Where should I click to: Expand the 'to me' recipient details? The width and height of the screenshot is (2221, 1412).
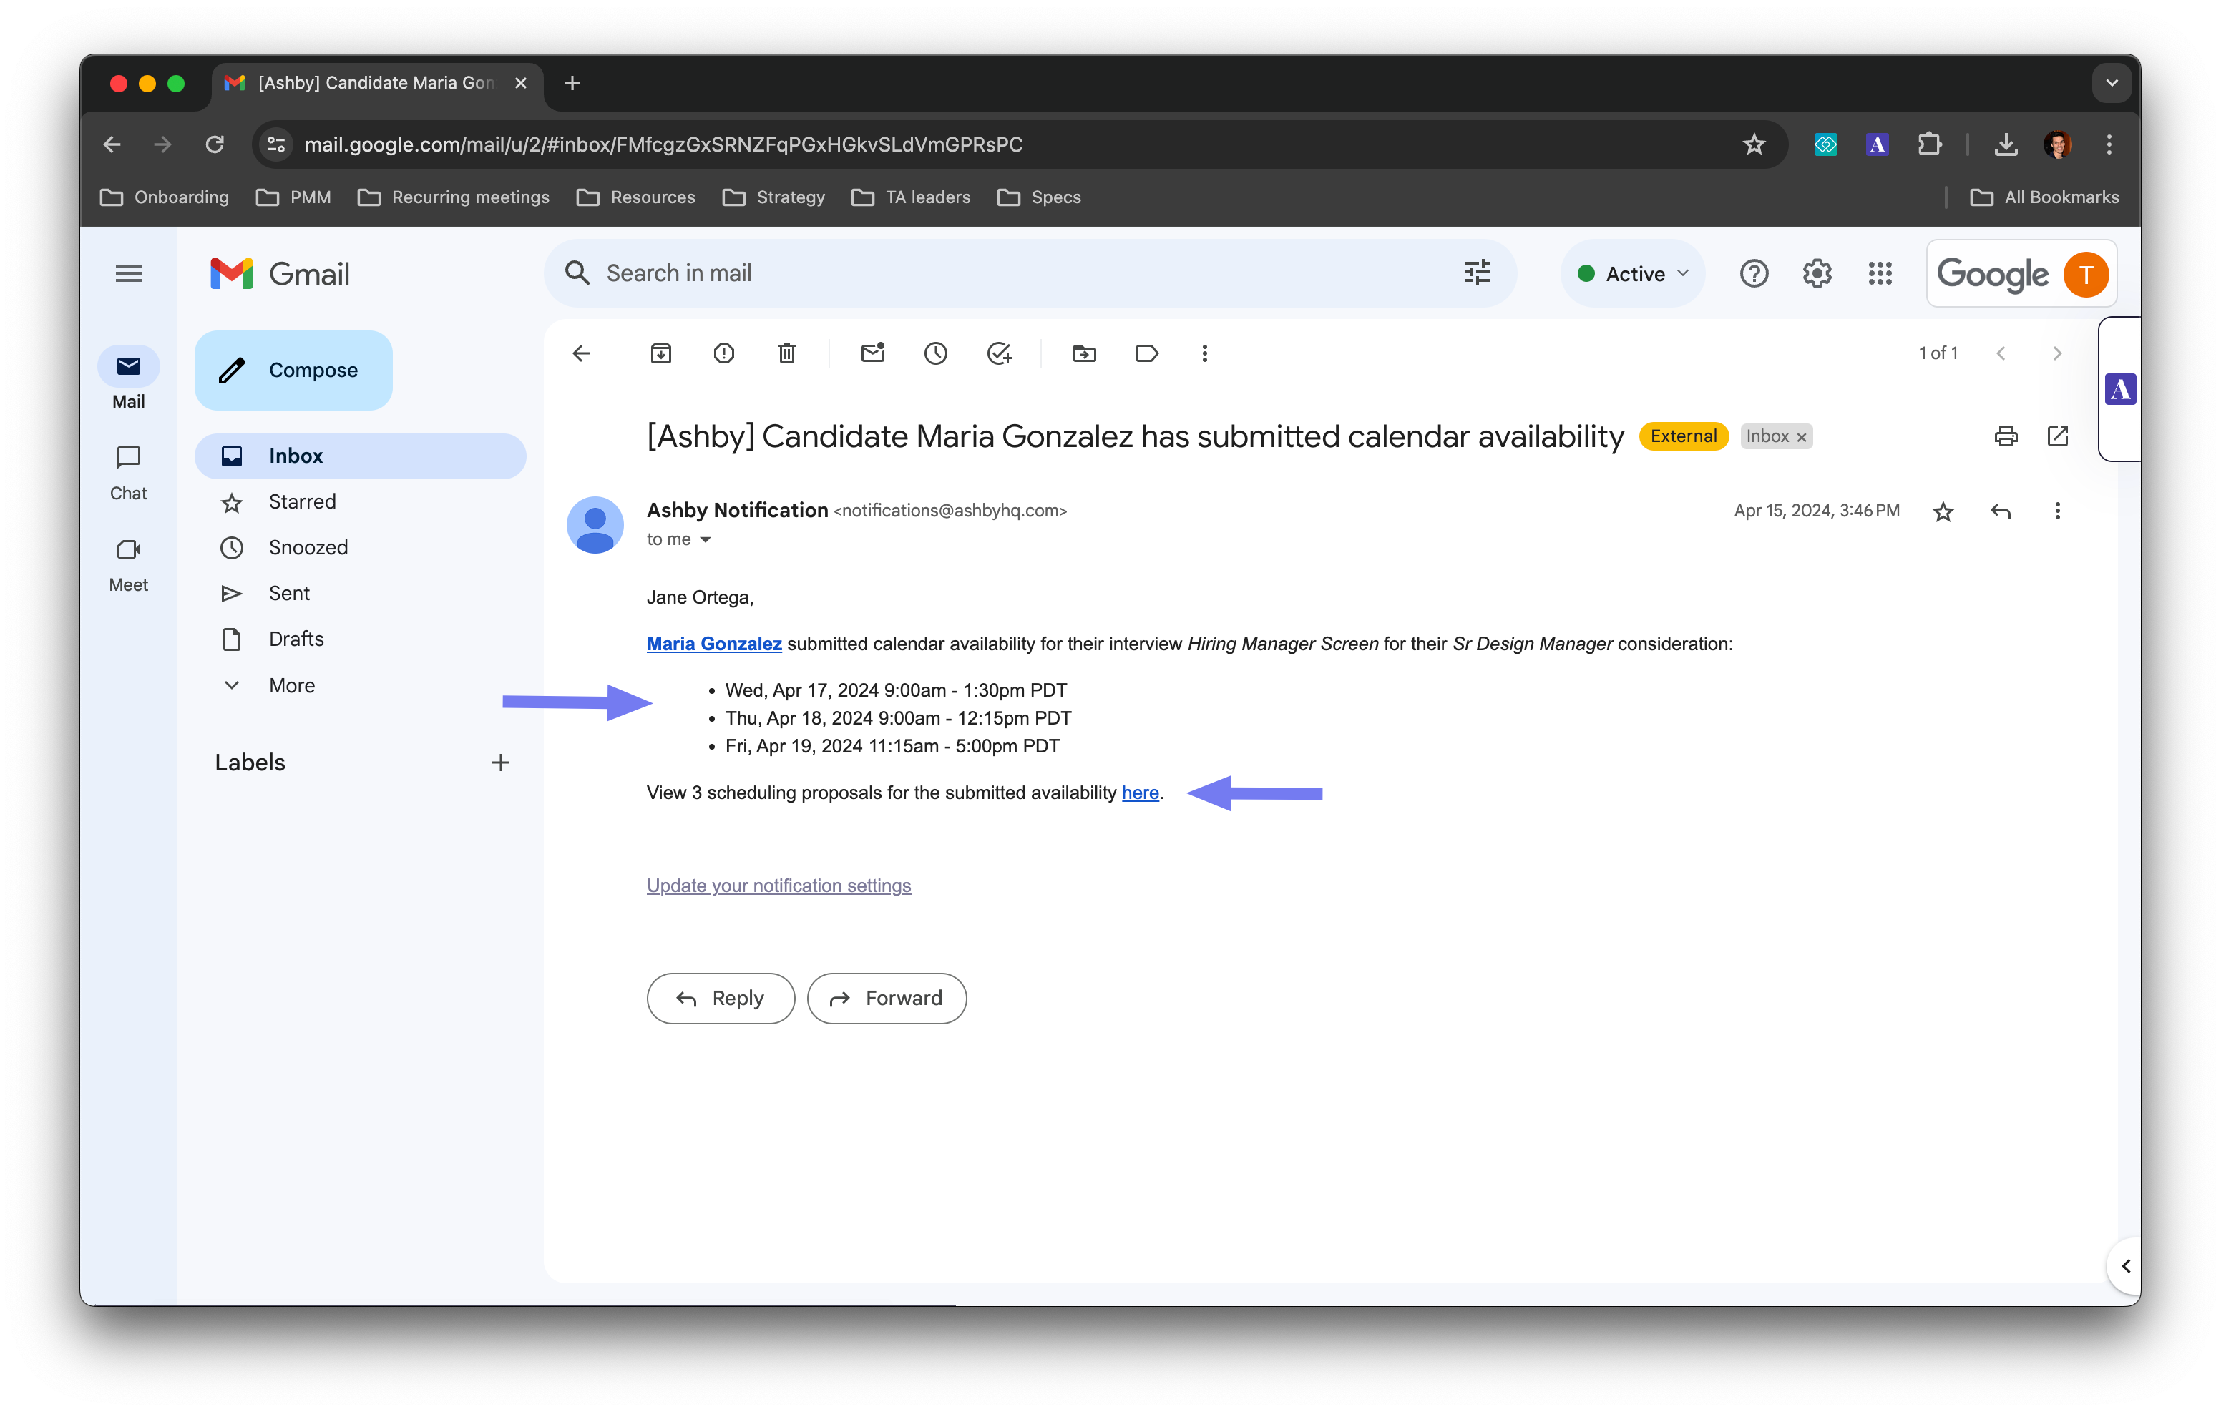click(x=706, y=541)
